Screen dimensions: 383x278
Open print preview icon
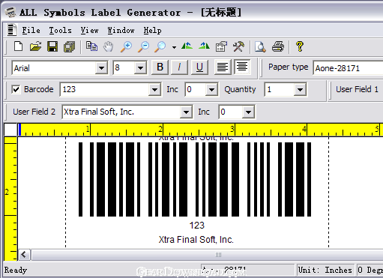pos(260,46)
